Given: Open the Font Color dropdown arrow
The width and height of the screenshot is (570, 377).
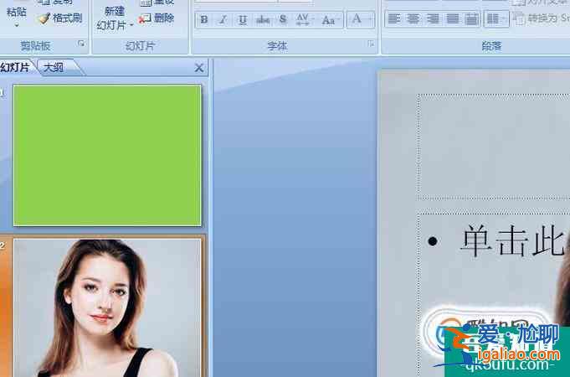Looking at the screenshot, I should [371, 19].
